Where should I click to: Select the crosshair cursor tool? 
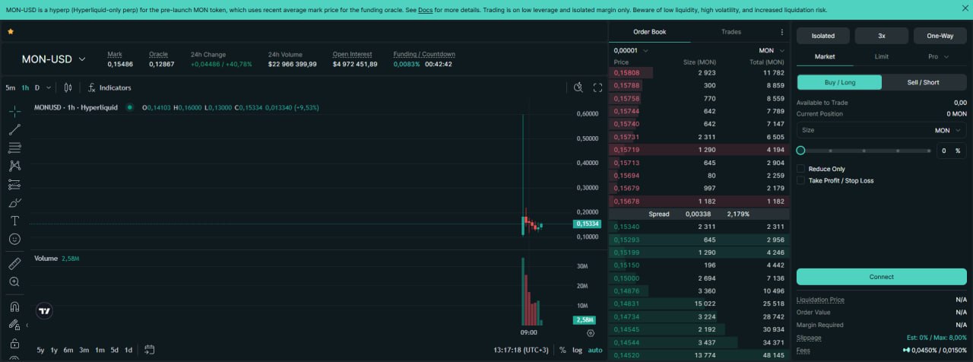14,111
